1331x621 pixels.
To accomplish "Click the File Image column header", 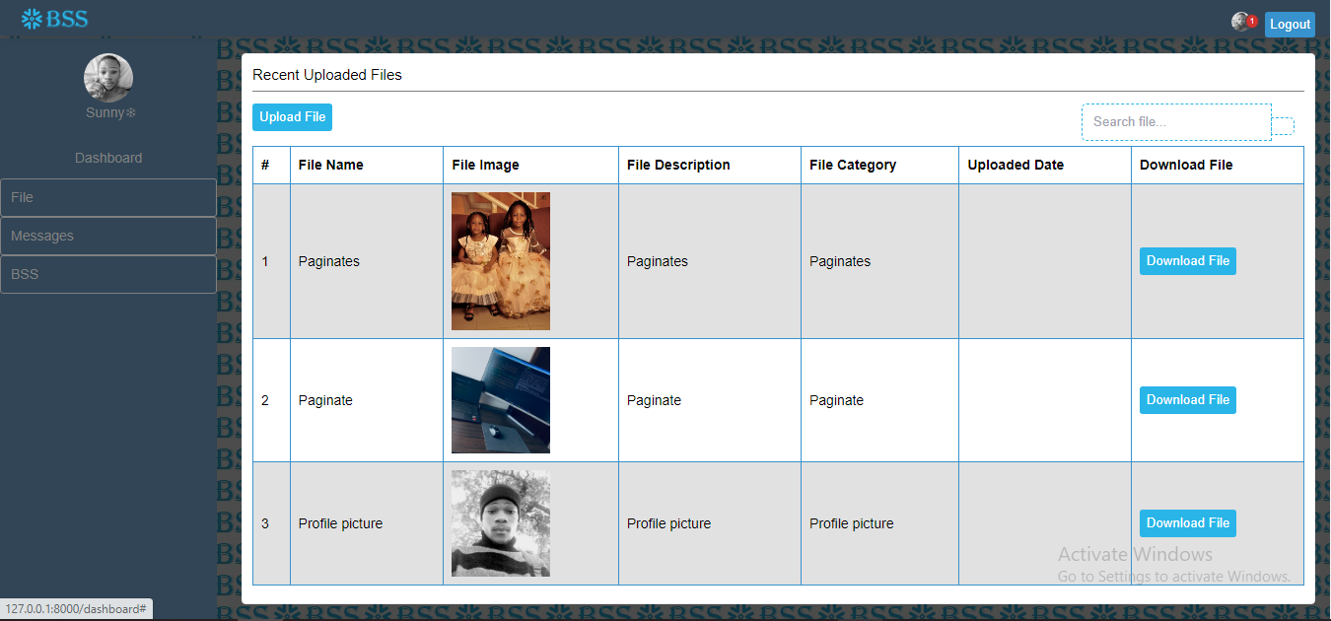I will [531, 165].
